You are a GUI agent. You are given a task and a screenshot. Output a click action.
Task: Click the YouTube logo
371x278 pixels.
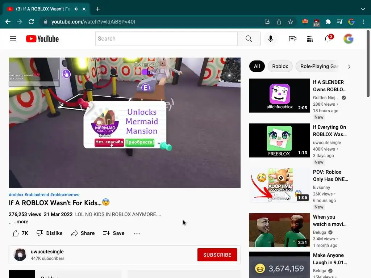click(x=42, y=39)
